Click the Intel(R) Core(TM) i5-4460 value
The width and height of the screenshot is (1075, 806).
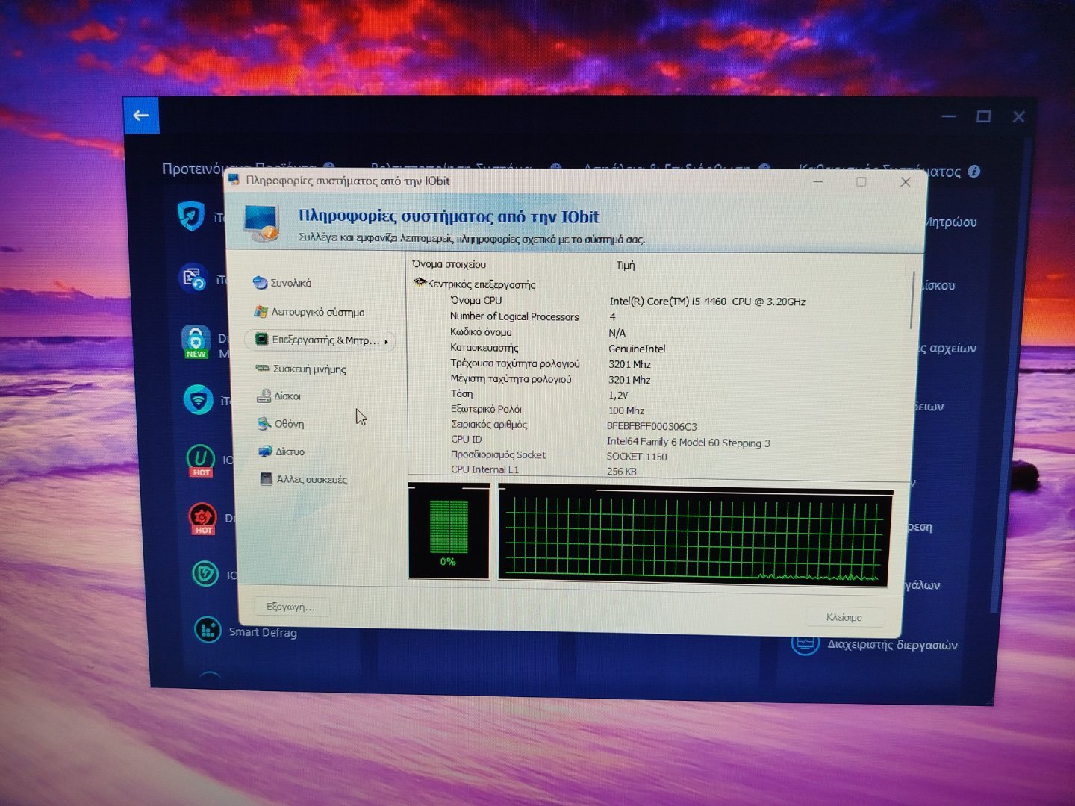tap(707, 302)
